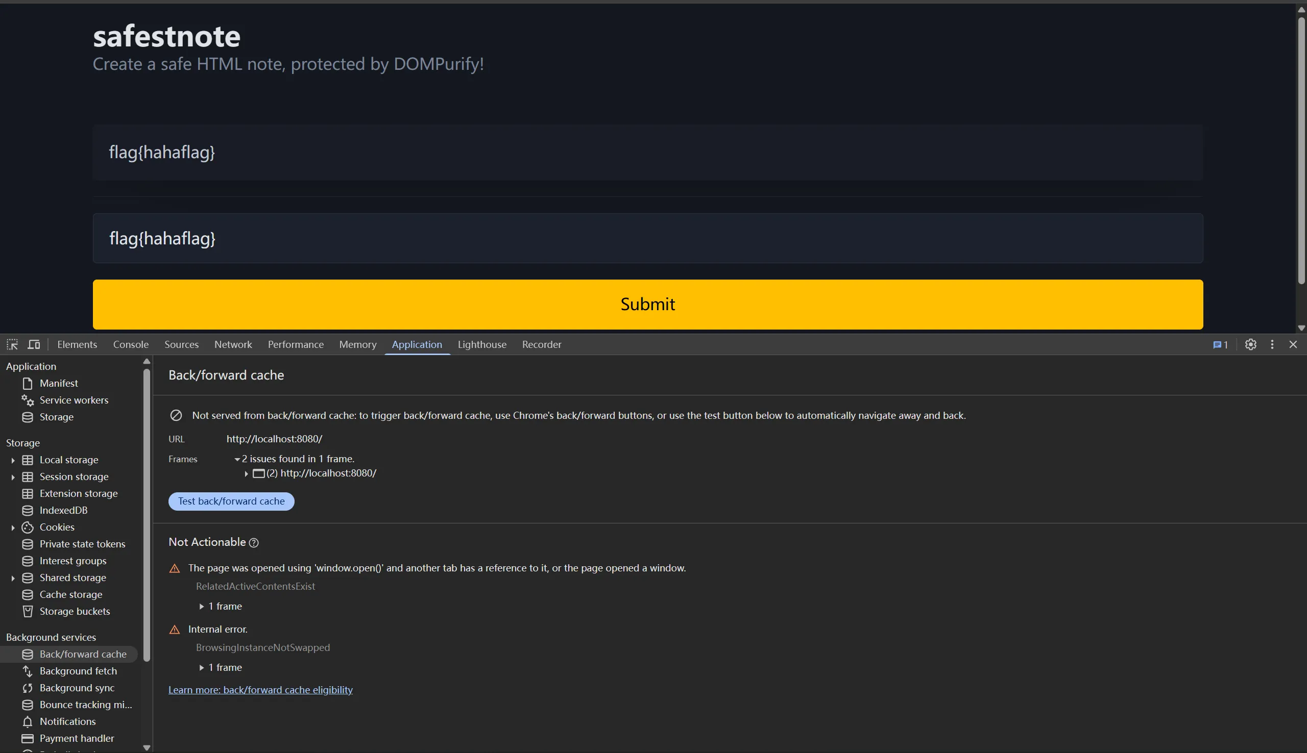Switch to the Network tab

point(233,344)
